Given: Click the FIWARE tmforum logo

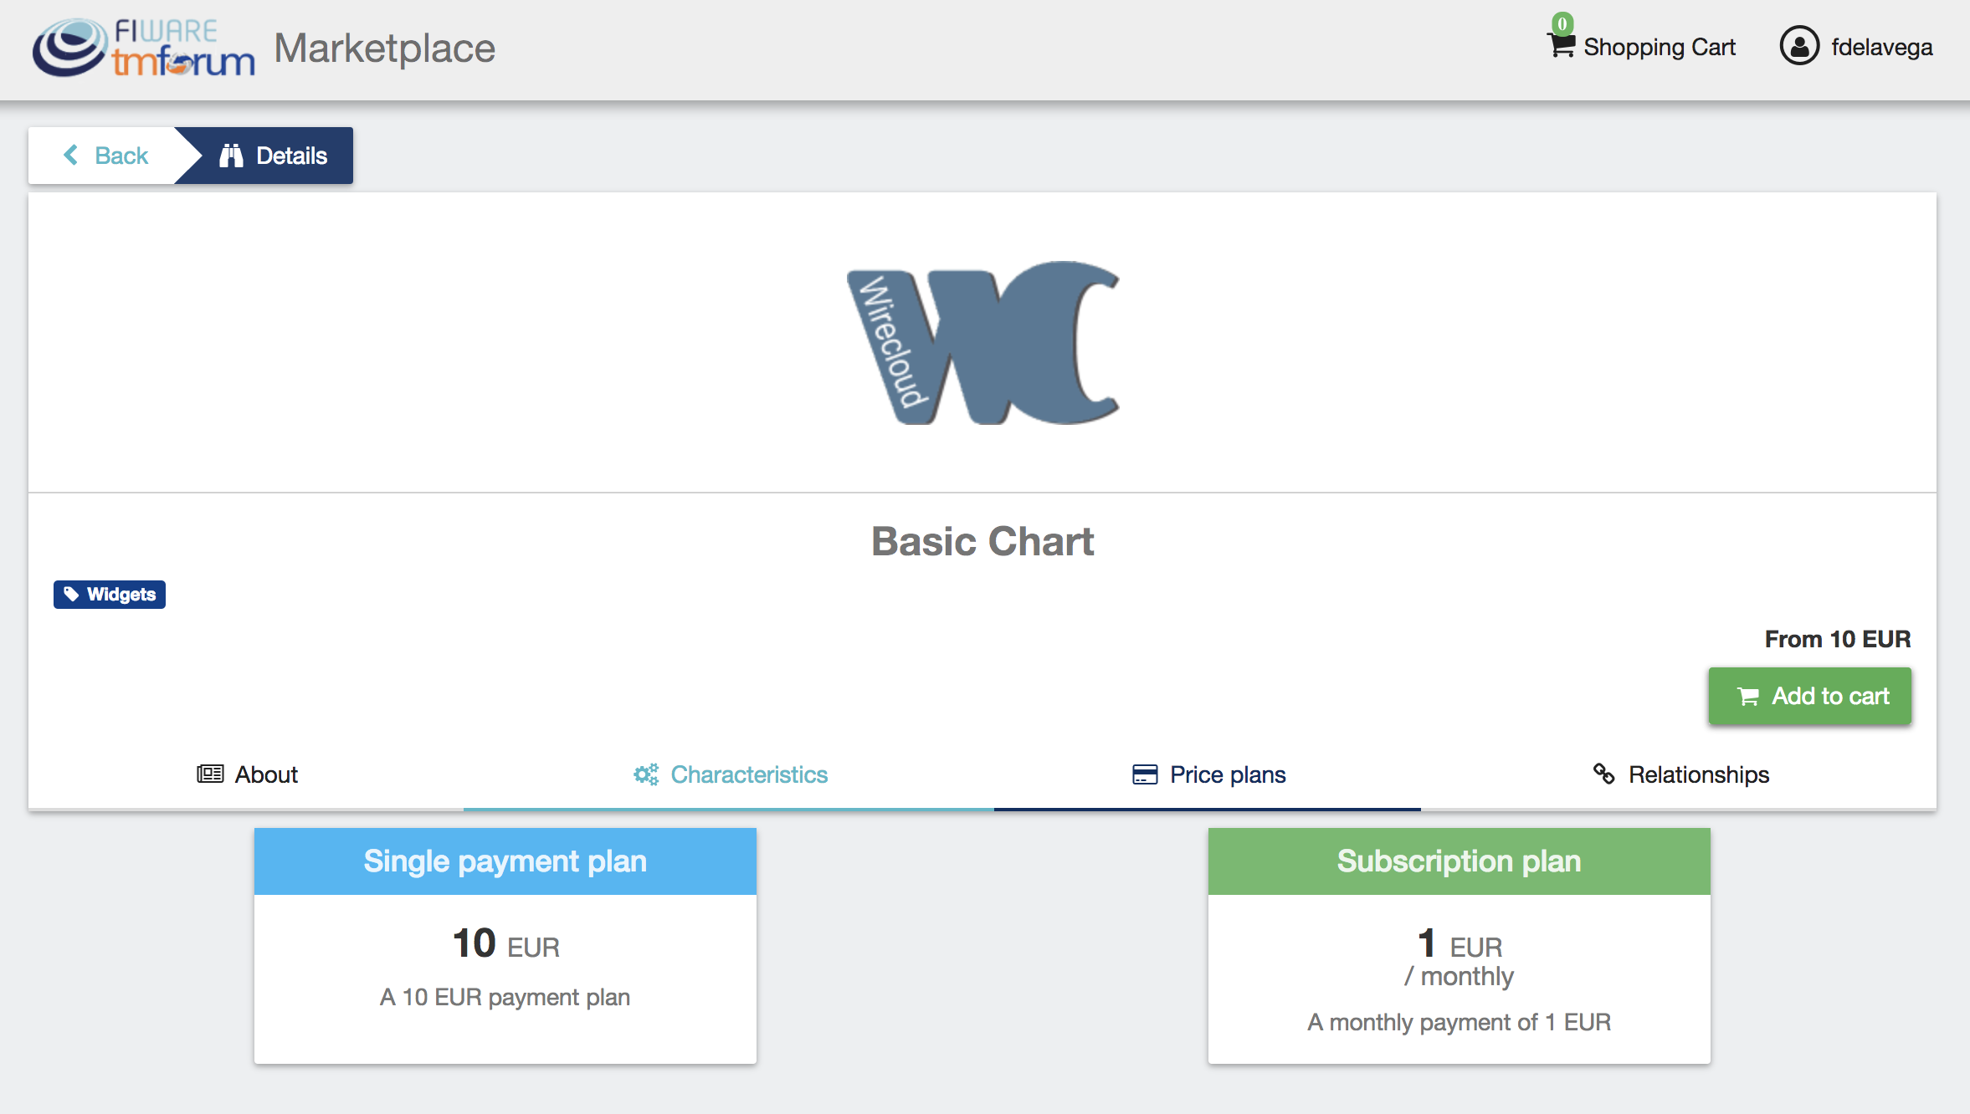Looking at the screenshot, I should [143, 48].
